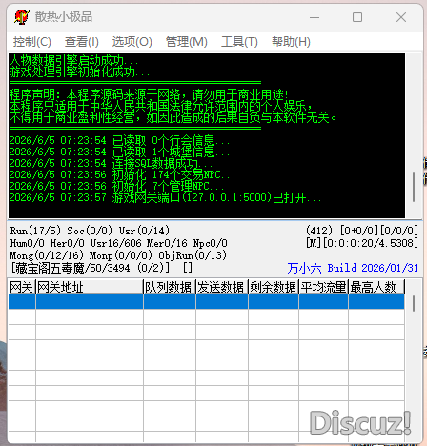Click the 网关地址 column header
Screen dimensions: 427x446
pos(90,287)
